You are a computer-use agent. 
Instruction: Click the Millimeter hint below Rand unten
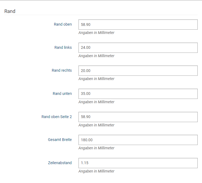click(96, 102)
